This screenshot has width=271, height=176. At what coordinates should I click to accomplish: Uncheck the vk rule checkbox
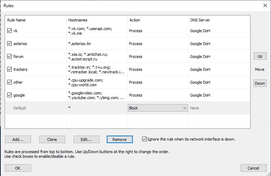pyautogui.click(x=10, y=31)
